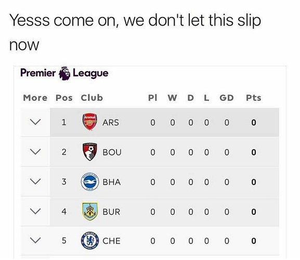Click the Burnley club crest
The image size is (300, 260).
pyautogui.click(x=90, y=212)
